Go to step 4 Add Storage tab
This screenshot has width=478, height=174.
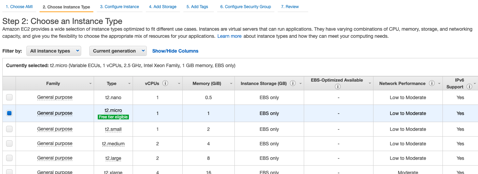pos(163,7)
